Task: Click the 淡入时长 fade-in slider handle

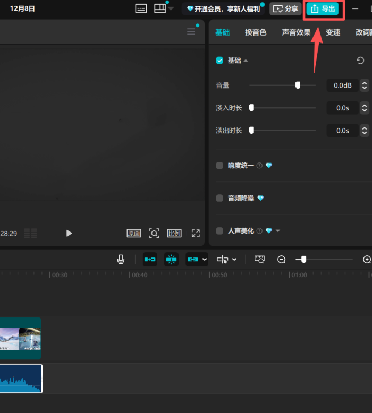Action: [251, 108]
